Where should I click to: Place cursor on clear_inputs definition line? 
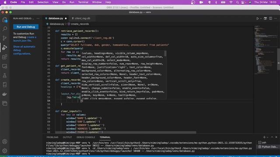tap(68, 111)
